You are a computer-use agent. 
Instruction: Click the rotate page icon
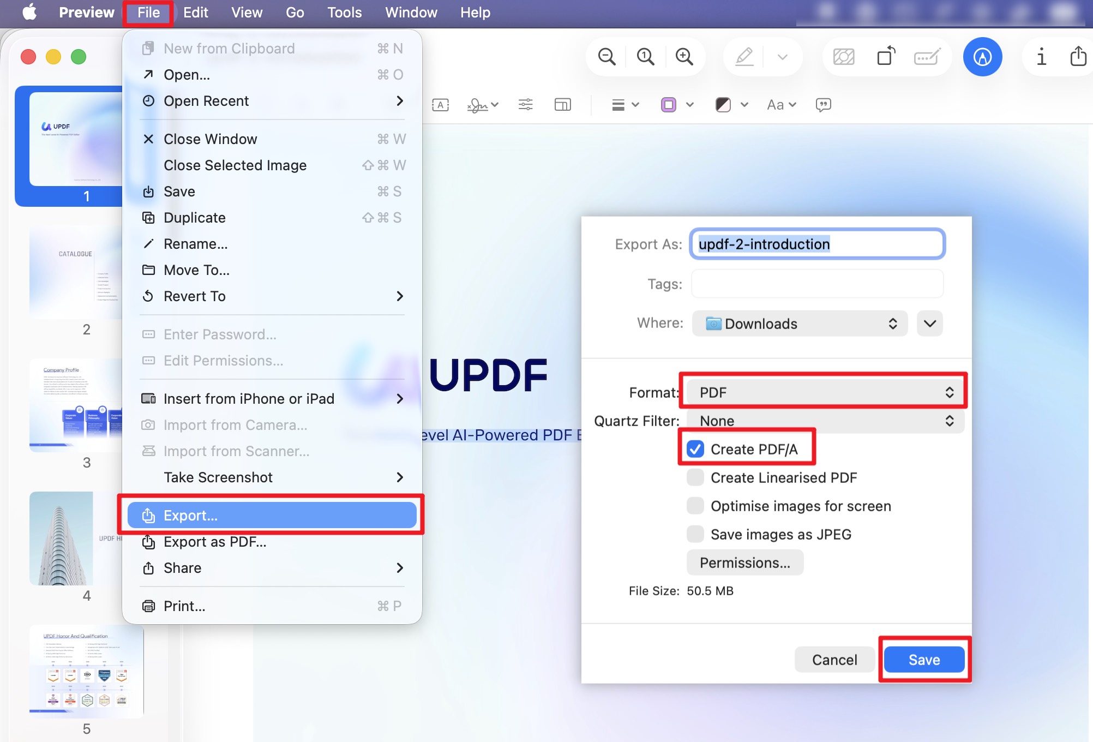click(886, 56)
